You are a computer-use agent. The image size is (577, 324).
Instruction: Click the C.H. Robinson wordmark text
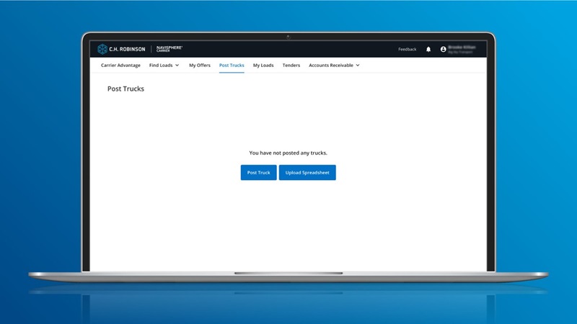click(x=128, y=49)
